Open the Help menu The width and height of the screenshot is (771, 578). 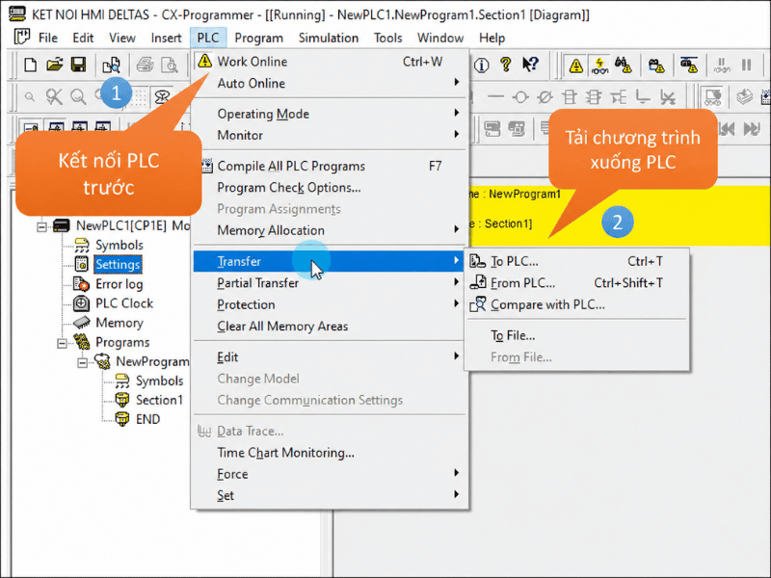coord(492,38)
